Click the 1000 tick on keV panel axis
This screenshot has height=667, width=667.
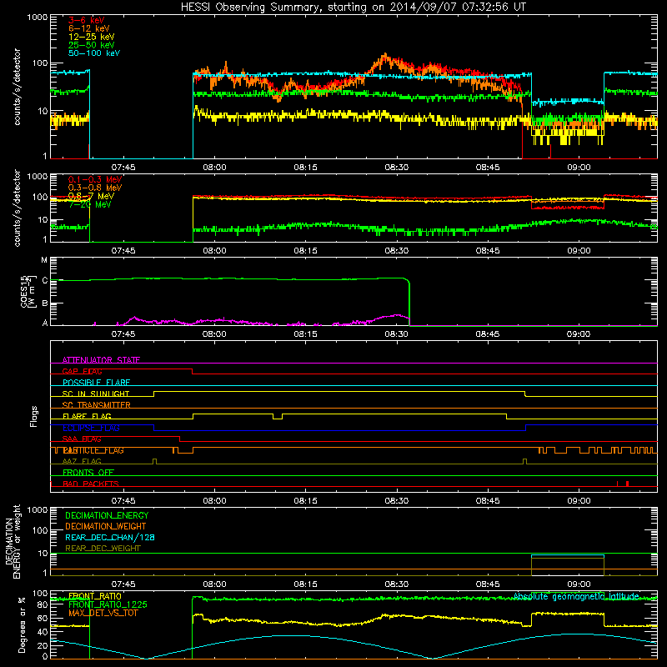click(38, 18)
